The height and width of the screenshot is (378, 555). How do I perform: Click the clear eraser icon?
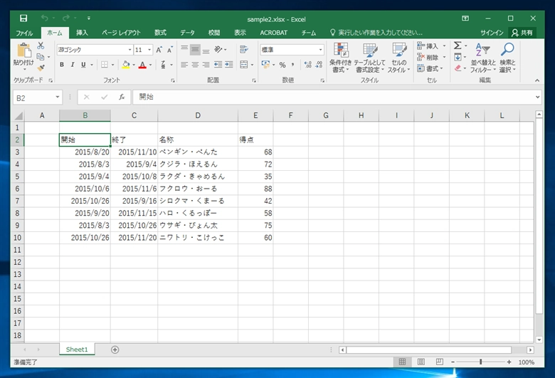coord(458,68)
